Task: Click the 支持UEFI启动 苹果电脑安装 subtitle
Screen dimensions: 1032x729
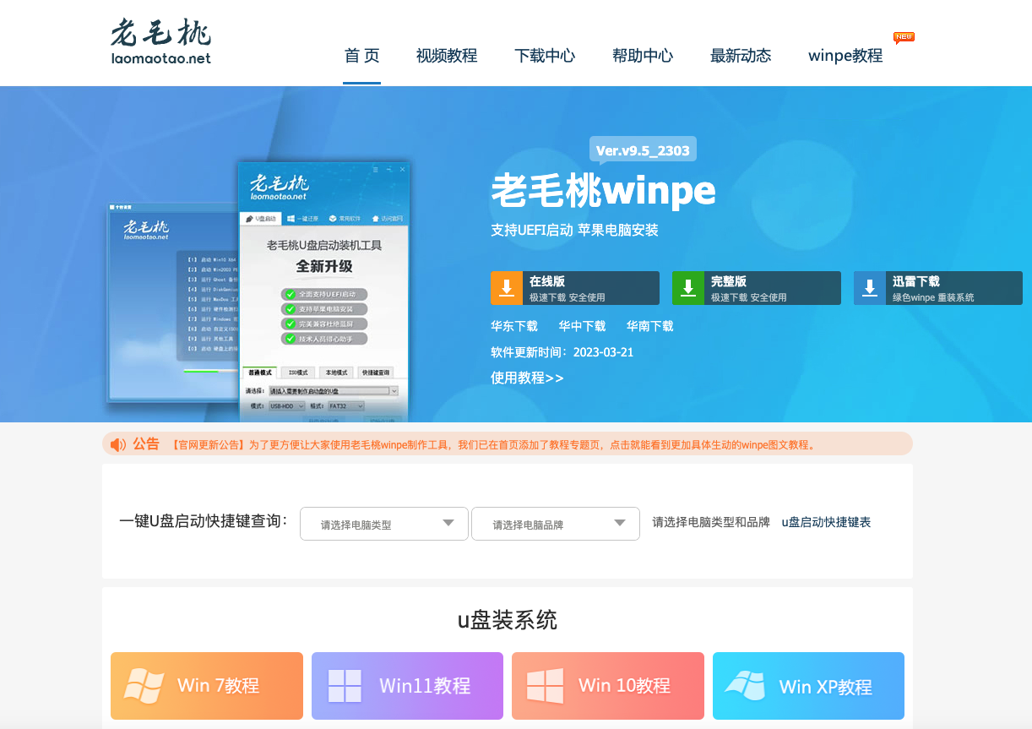Action: click(574, 230)
